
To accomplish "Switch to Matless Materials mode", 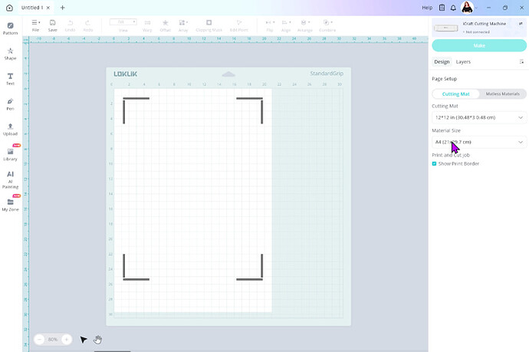I will (502, 94).
